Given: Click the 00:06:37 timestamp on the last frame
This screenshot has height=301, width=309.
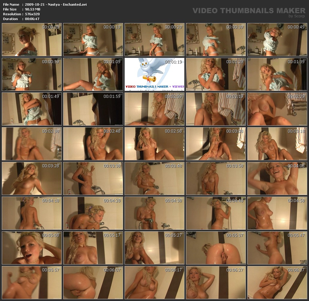Looking at the screenshot, I should pos(296,270).
